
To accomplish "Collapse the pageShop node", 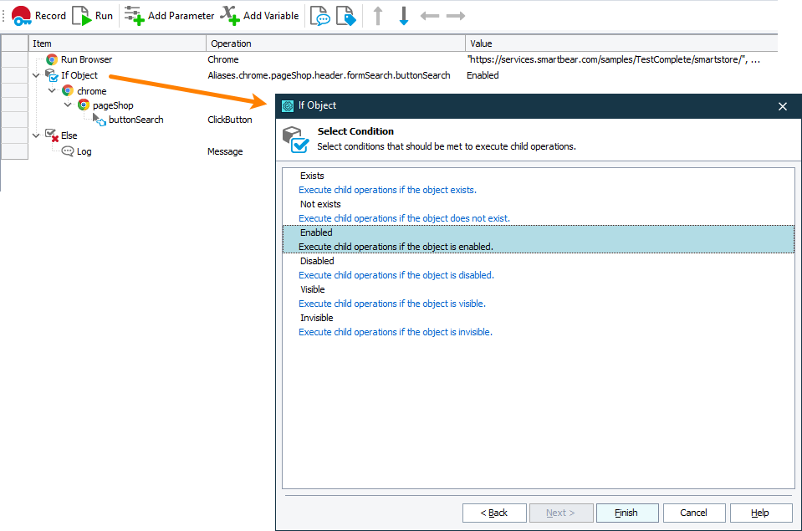I will pos(68,105).
